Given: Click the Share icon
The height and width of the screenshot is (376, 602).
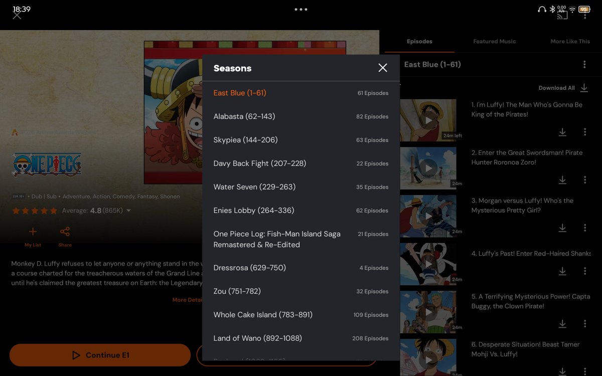Looking at the screenshot, I should pyautogui.click(x=65, y=232).
